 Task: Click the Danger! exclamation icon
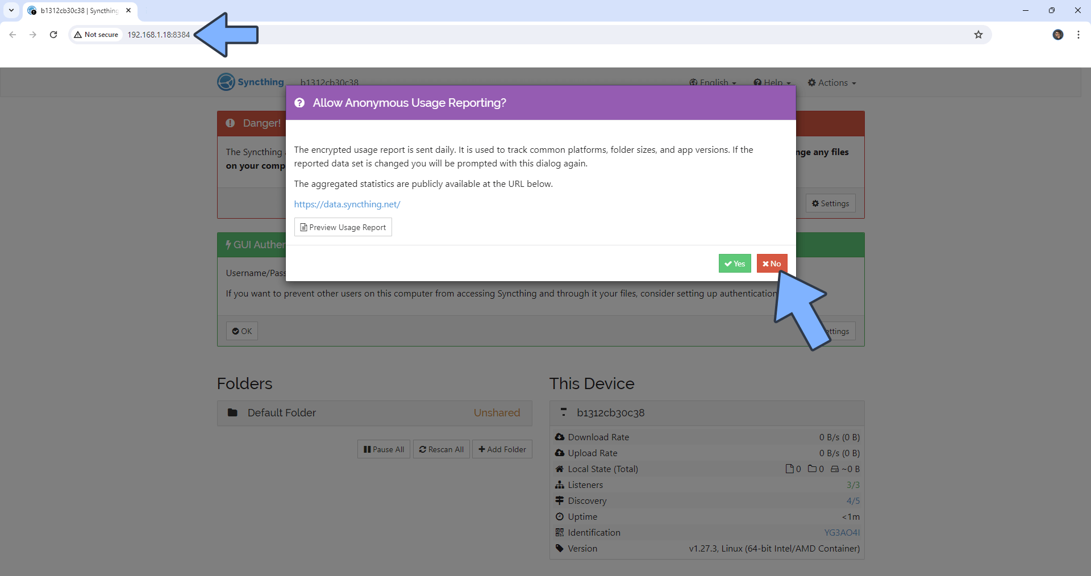pos(230,123)
